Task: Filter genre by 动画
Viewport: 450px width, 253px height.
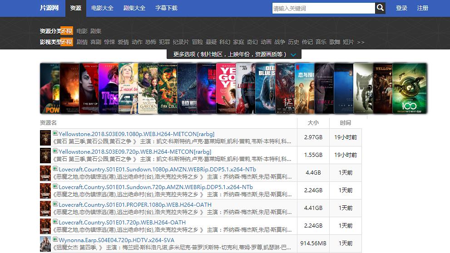Action: 266,42
